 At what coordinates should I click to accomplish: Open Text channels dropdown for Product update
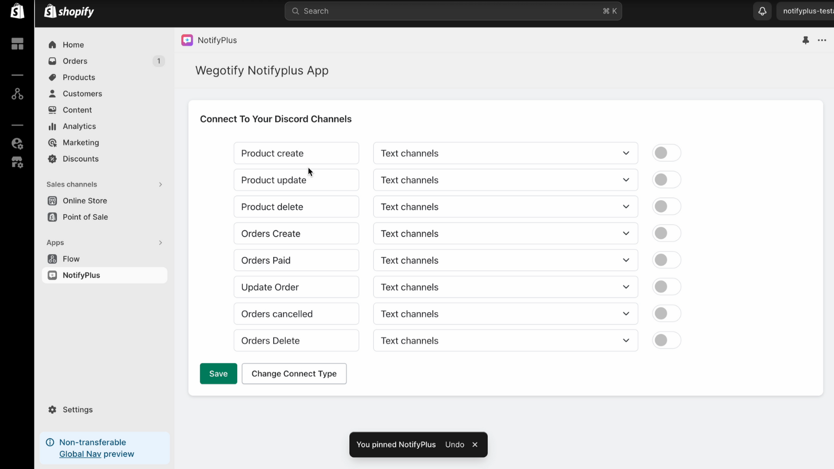[506, 180]
